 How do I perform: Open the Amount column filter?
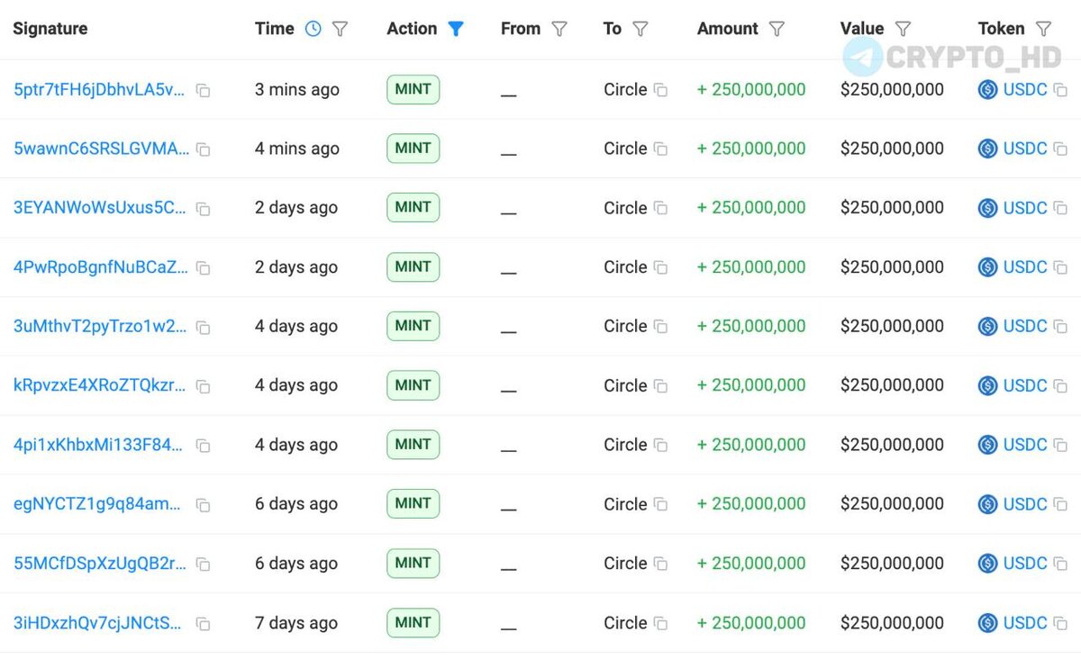[777, 29]
